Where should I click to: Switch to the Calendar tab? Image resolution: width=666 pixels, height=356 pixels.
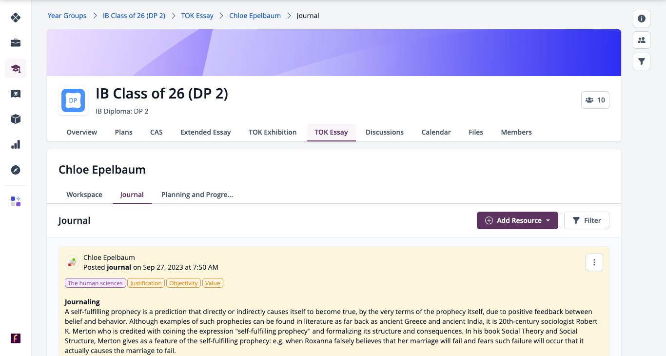436,132
